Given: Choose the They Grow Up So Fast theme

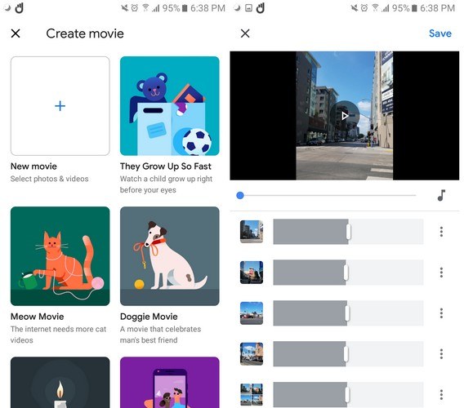Looking at the screenshot, I should coord(170,106).
